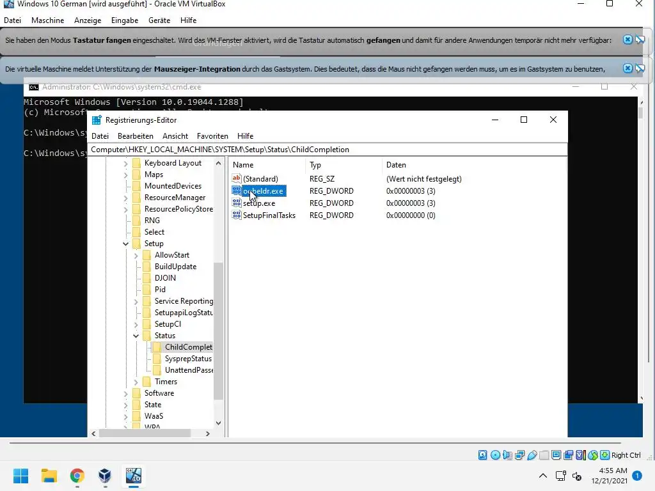Click the shared folders status icon

[544, 455]
